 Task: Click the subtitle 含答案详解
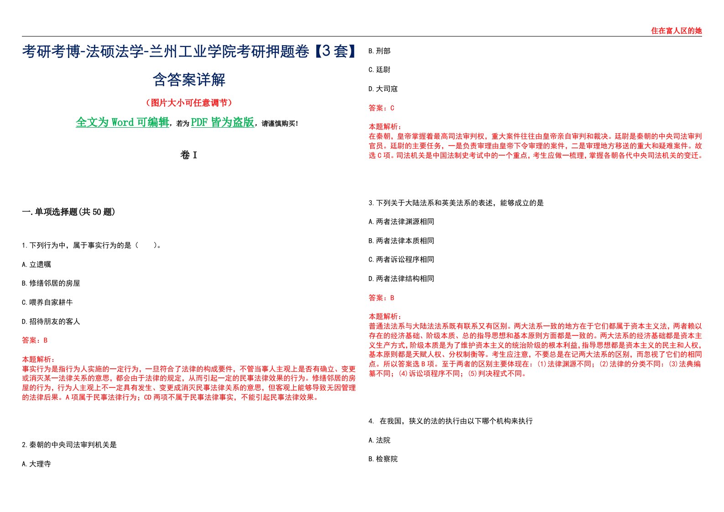[x=189, y=79]
